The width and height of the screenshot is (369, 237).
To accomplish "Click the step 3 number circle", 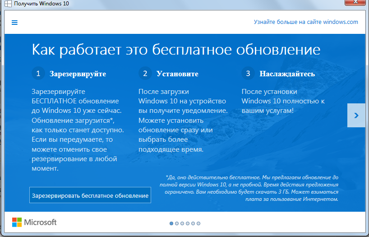I will [x=248, y=73].
